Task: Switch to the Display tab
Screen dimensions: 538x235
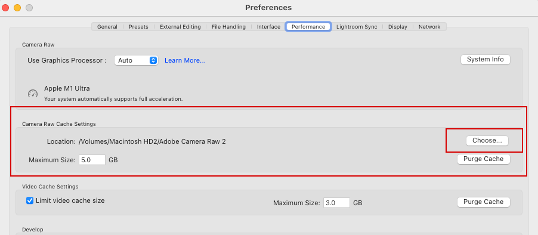Action: pyautogui.click(x=398, y=27)
